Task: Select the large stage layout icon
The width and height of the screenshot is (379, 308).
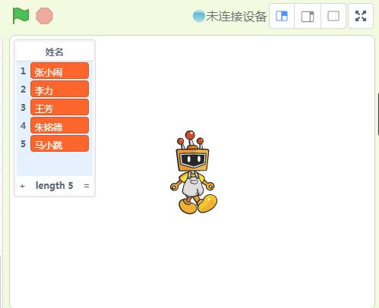Action: click(x=308, y=16)
